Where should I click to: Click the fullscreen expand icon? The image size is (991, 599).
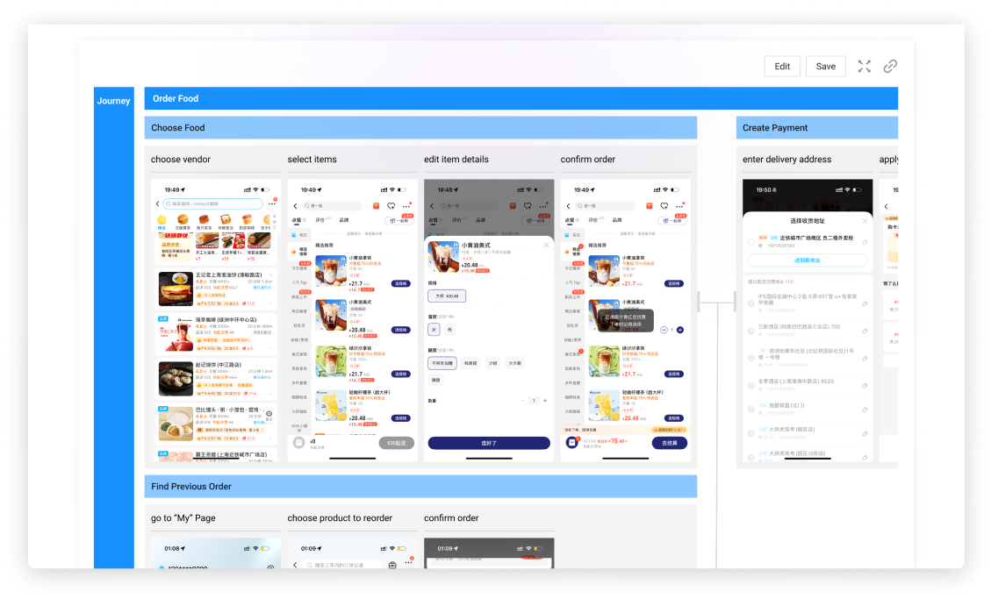point(864,67)
